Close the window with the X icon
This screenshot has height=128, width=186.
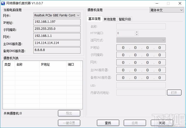click(180, 3)
